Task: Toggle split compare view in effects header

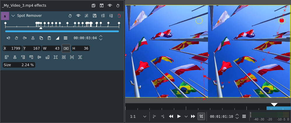Action: pos(102,6)
